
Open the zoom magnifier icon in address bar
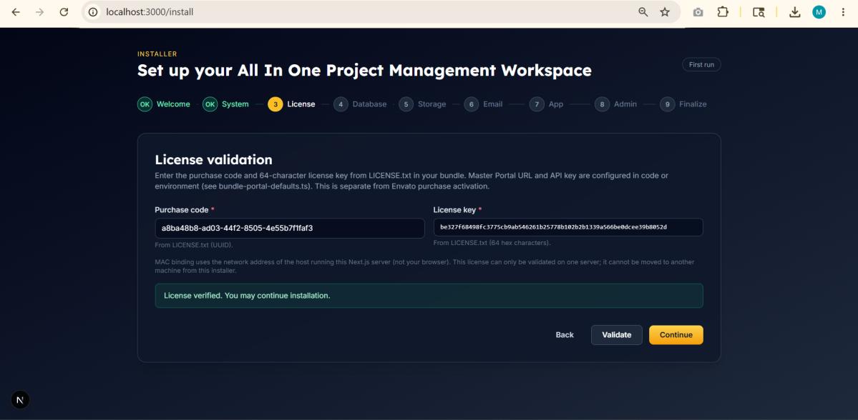[643, 12]
